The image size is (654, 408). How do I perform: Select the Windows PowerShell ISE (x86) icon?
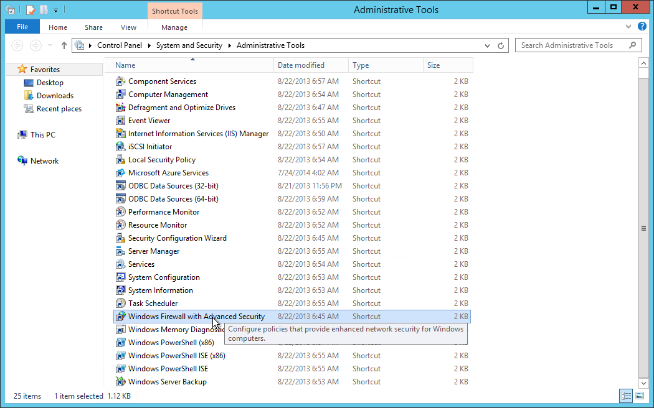click(121, 356)
